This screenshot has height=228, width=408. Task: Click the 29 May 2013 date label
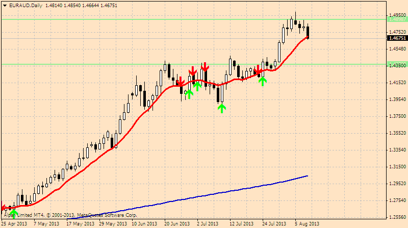[113, 224]
